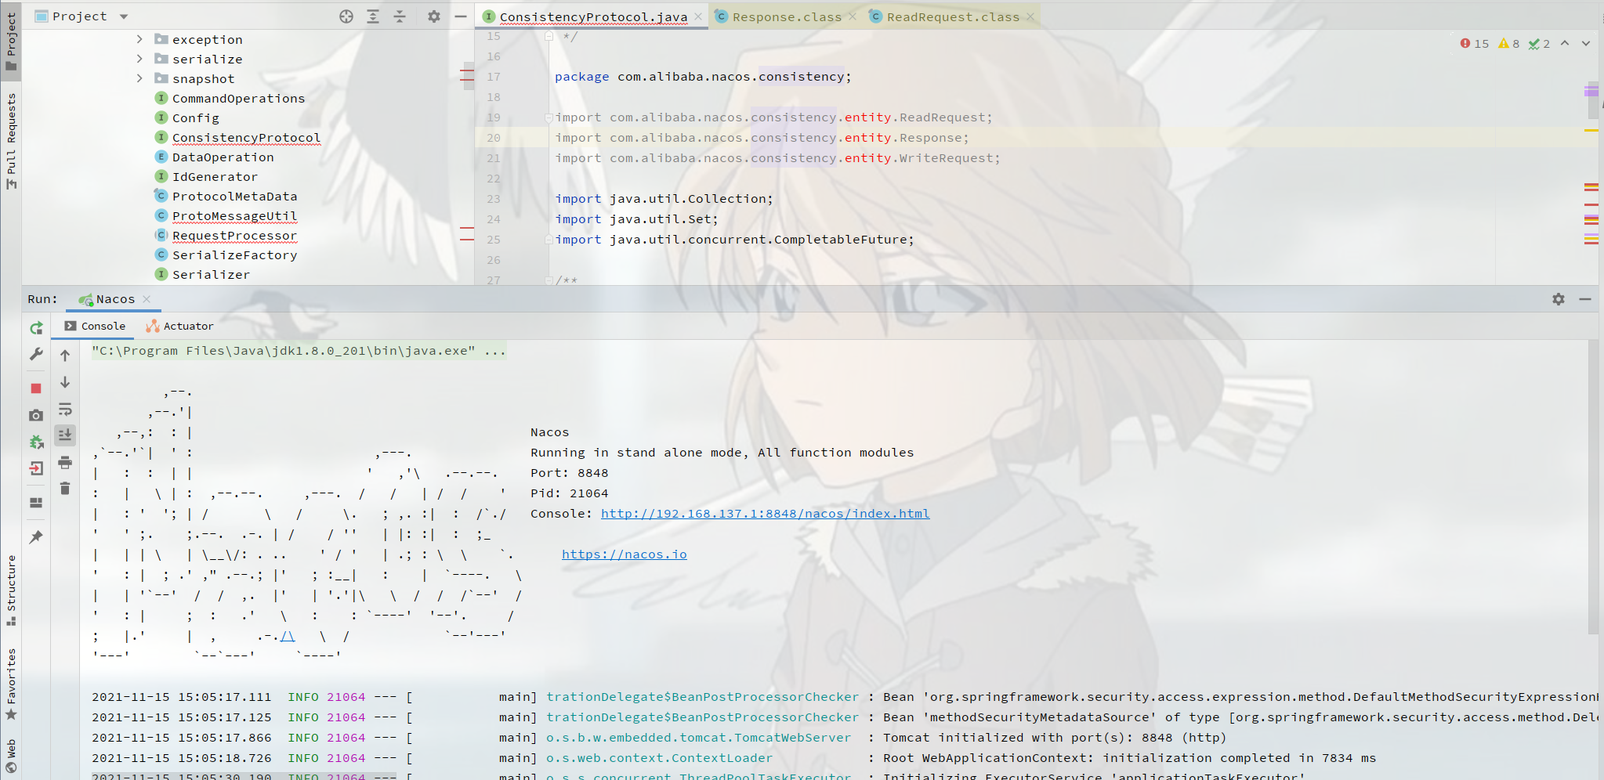Open the Actuator tab
The height and width of the screenshot is (780, 1604).
coord(179,327)
